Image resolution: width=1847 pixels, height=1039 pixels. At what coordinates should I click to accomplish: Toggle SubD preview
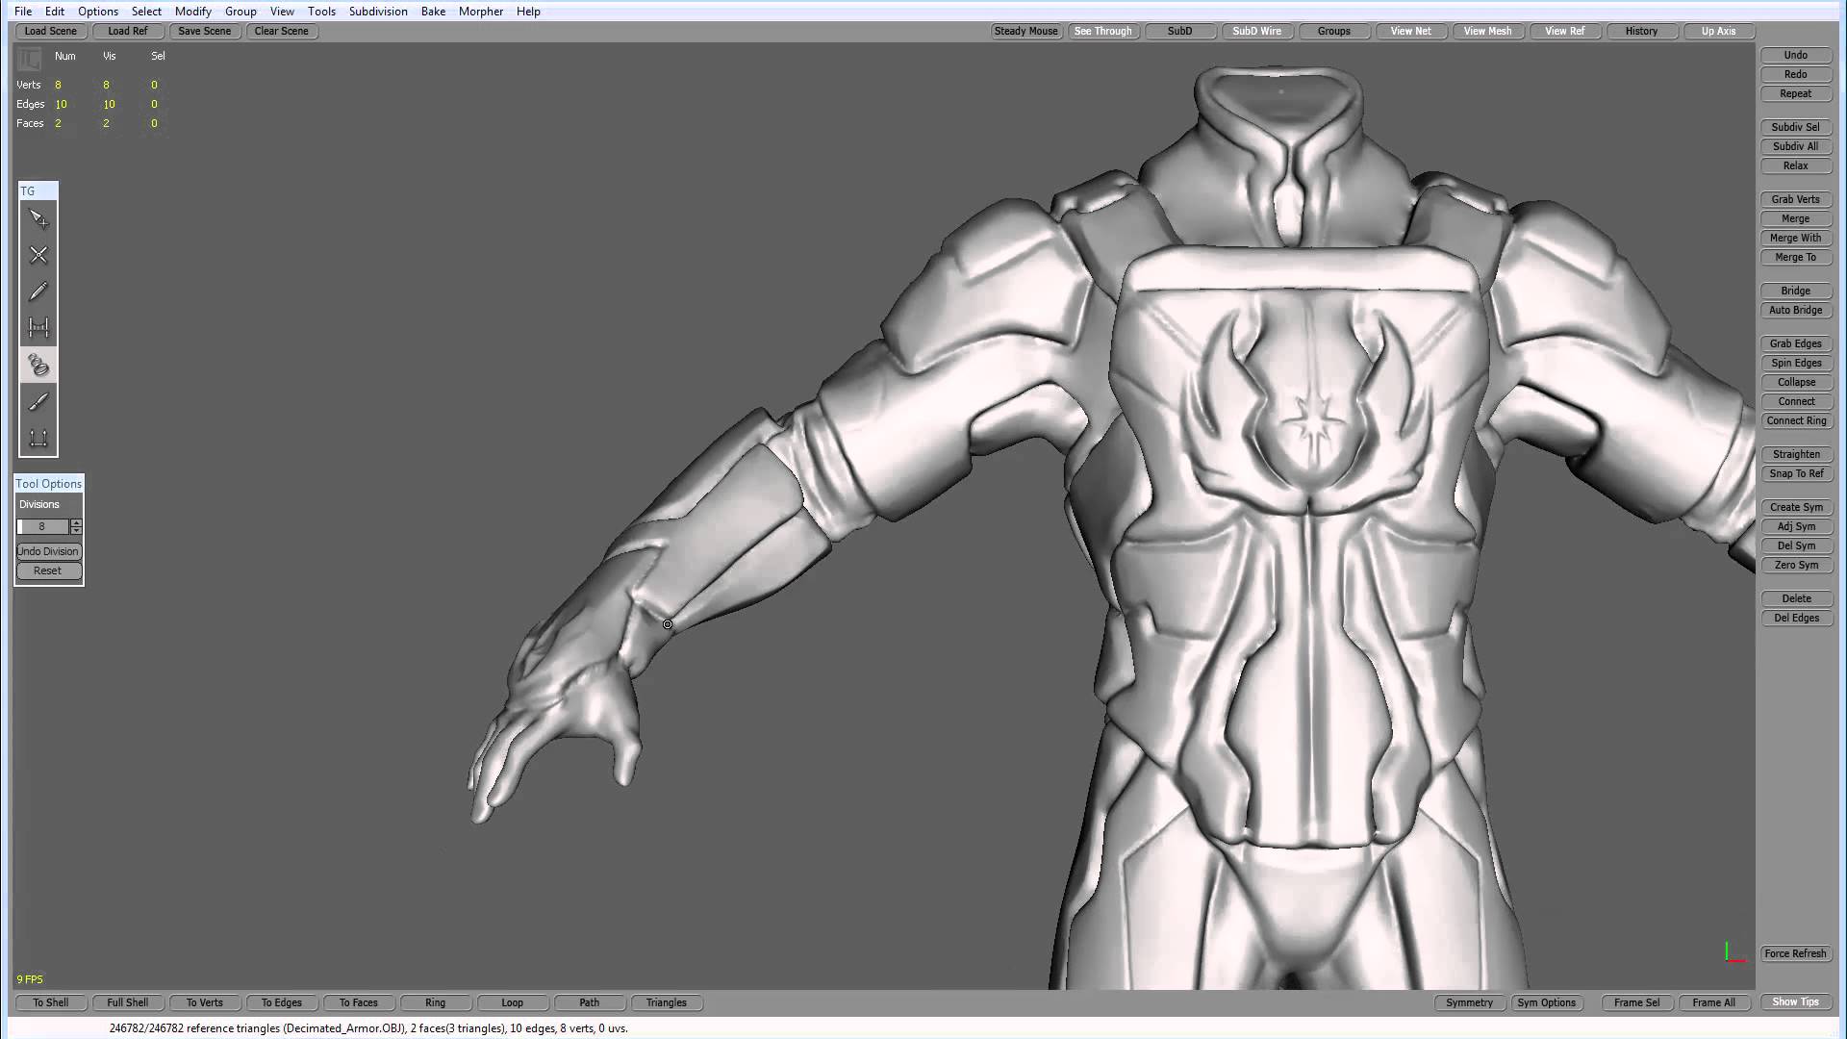1179,31
